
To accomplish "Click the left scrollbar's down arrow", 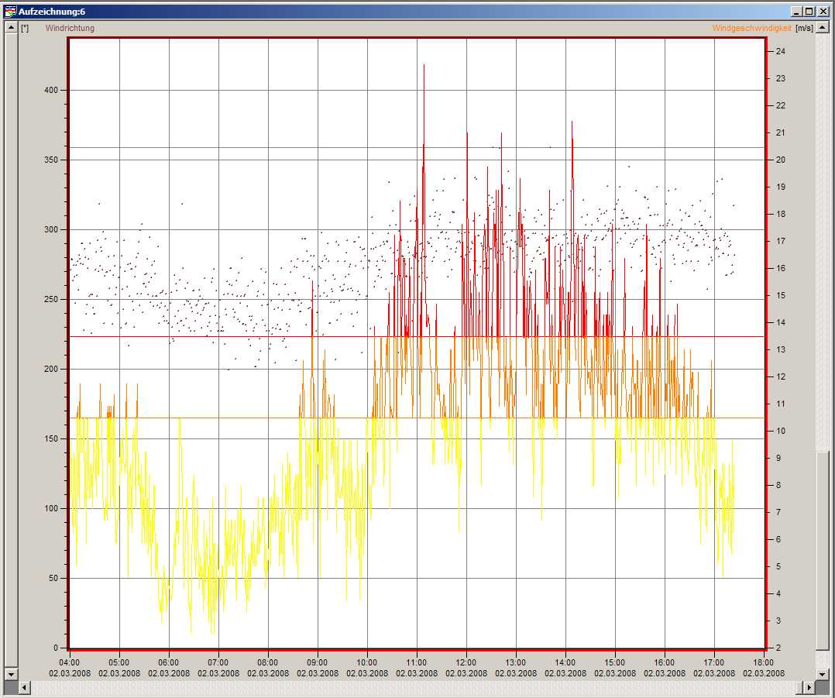I will (11, 674).
